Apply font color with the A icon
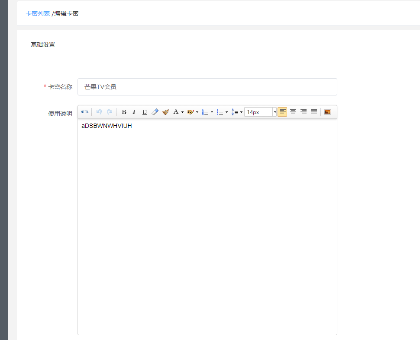 tap(176, 112)
